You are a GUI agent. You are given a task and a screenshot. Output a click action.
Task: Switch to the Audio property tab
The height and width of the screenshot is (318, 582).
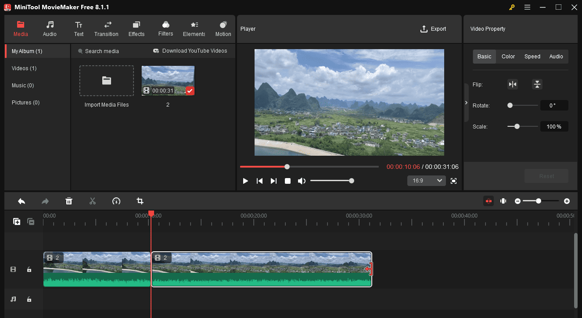(556, 57)
